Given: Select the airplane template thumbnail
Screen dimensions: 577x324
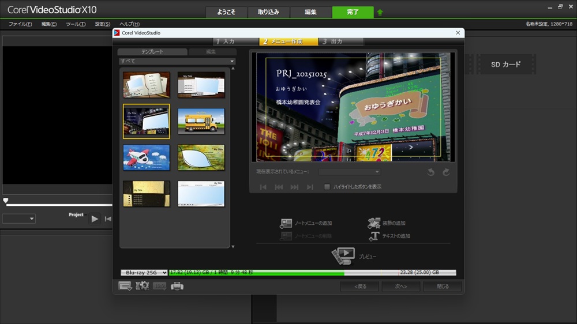Looking at the screenshot, I should tap(147, 157).
